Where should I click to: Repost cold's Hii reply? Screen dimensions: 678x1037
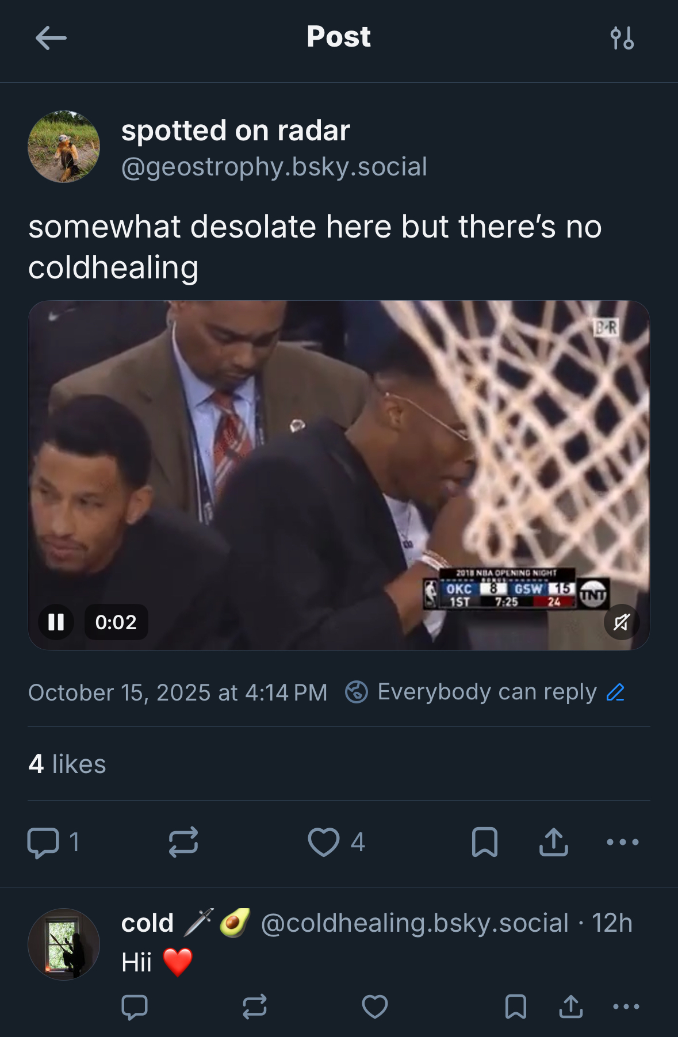pos(255,1007)
